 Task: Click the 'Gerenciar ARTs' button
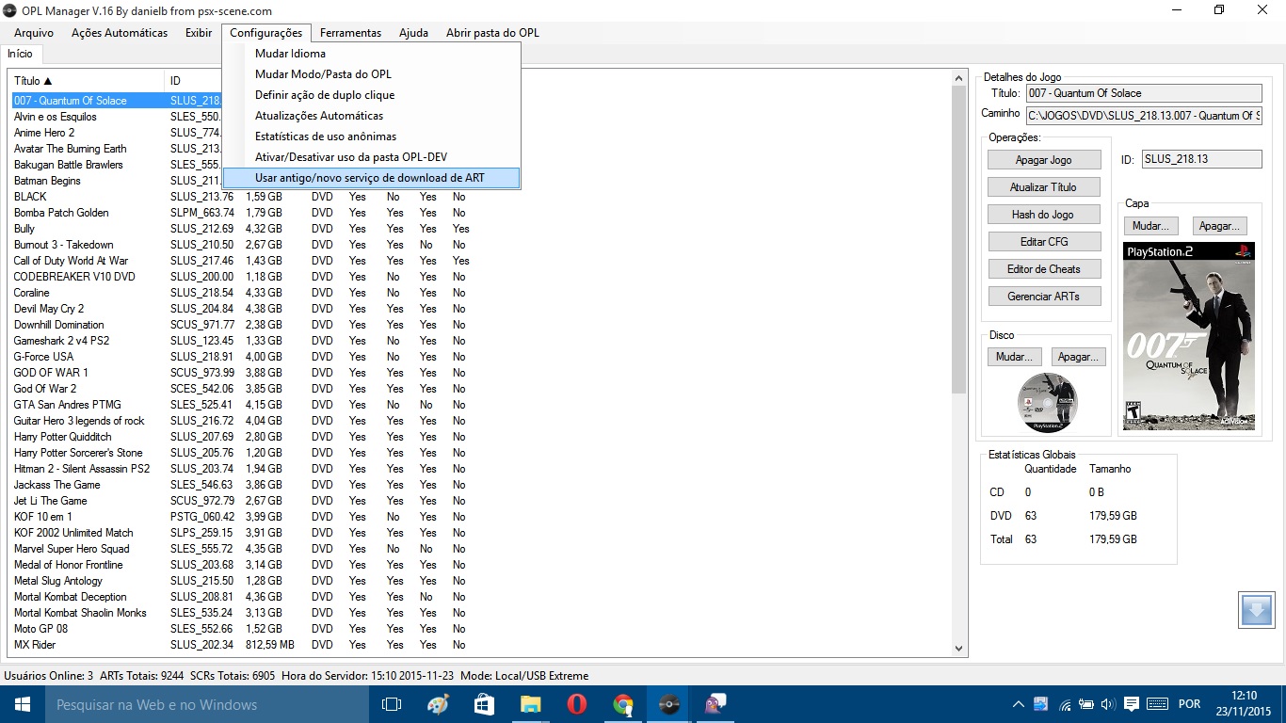coord(1043,297)
